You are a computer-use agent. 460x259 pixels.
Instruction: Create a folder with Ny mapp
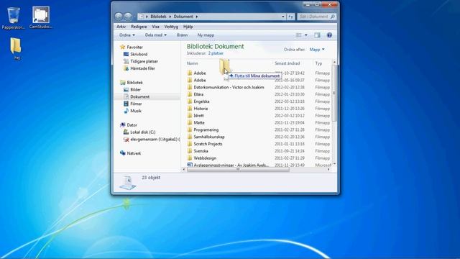[206, 35]
